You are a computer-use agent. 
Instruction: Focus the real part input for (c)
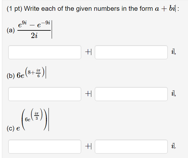45,147
